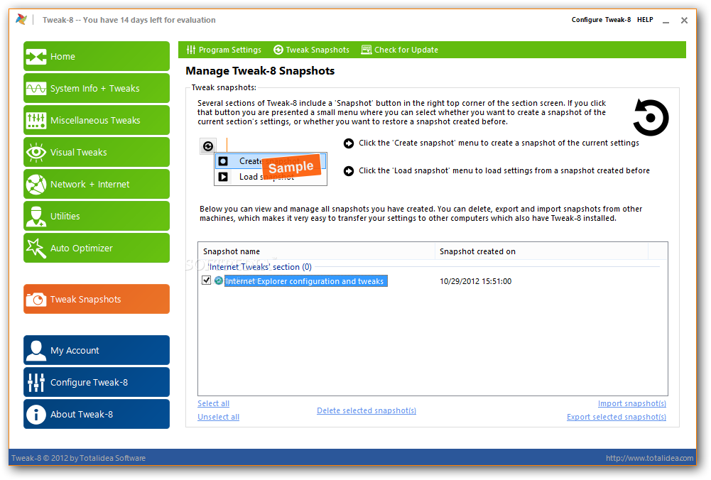Click the arrow bullet beside Load snapshot instructions
Screen dimensions: 711x480
pyautogui.click(x=348, y=171)
